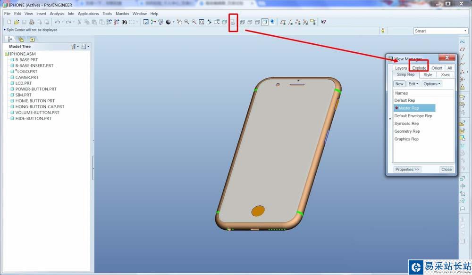This screenshot has width=472, height=275.
Task: Switch display to hidden line mode
Action: [250, 22]
